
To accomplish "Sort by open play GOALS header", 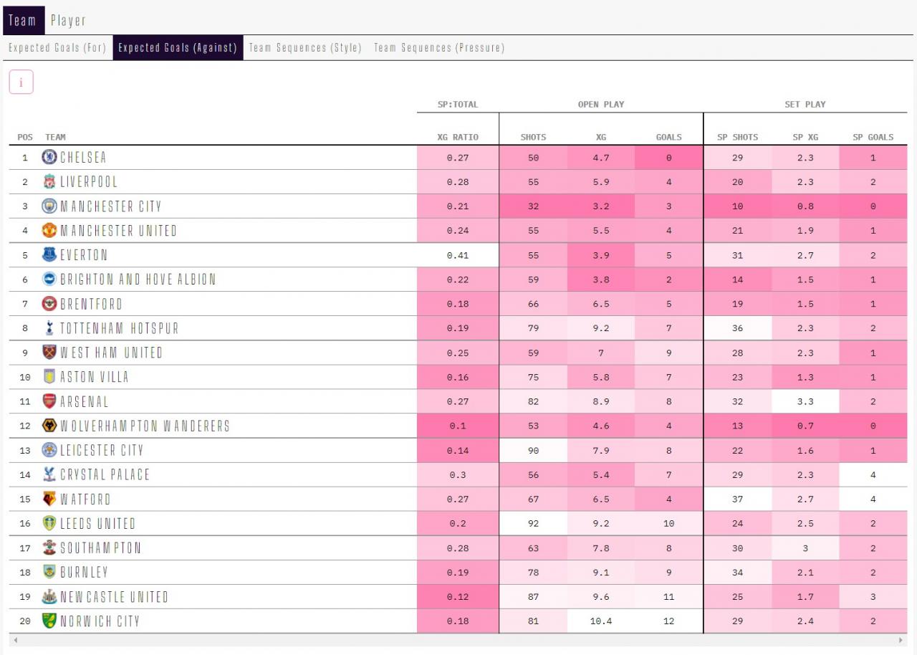I will point(669,137).
